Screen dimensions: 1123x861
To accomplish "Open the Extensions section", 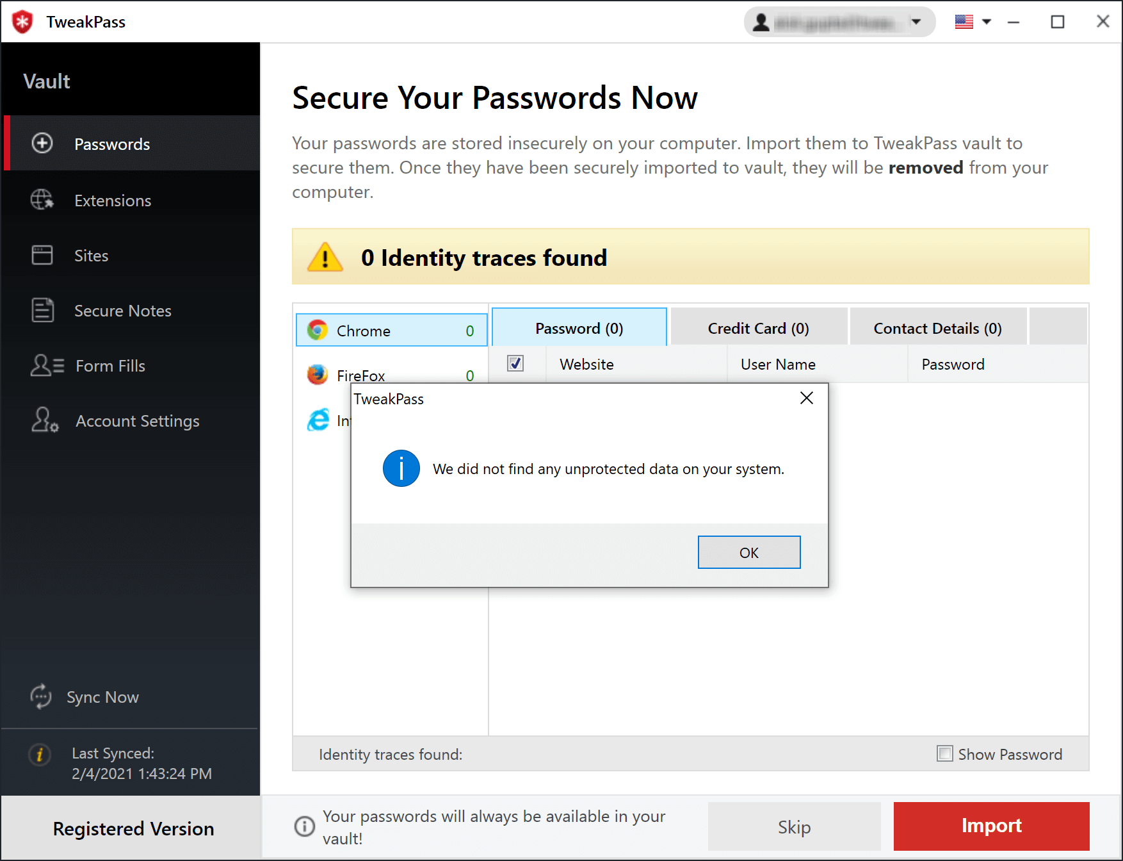I will [42, 200].
